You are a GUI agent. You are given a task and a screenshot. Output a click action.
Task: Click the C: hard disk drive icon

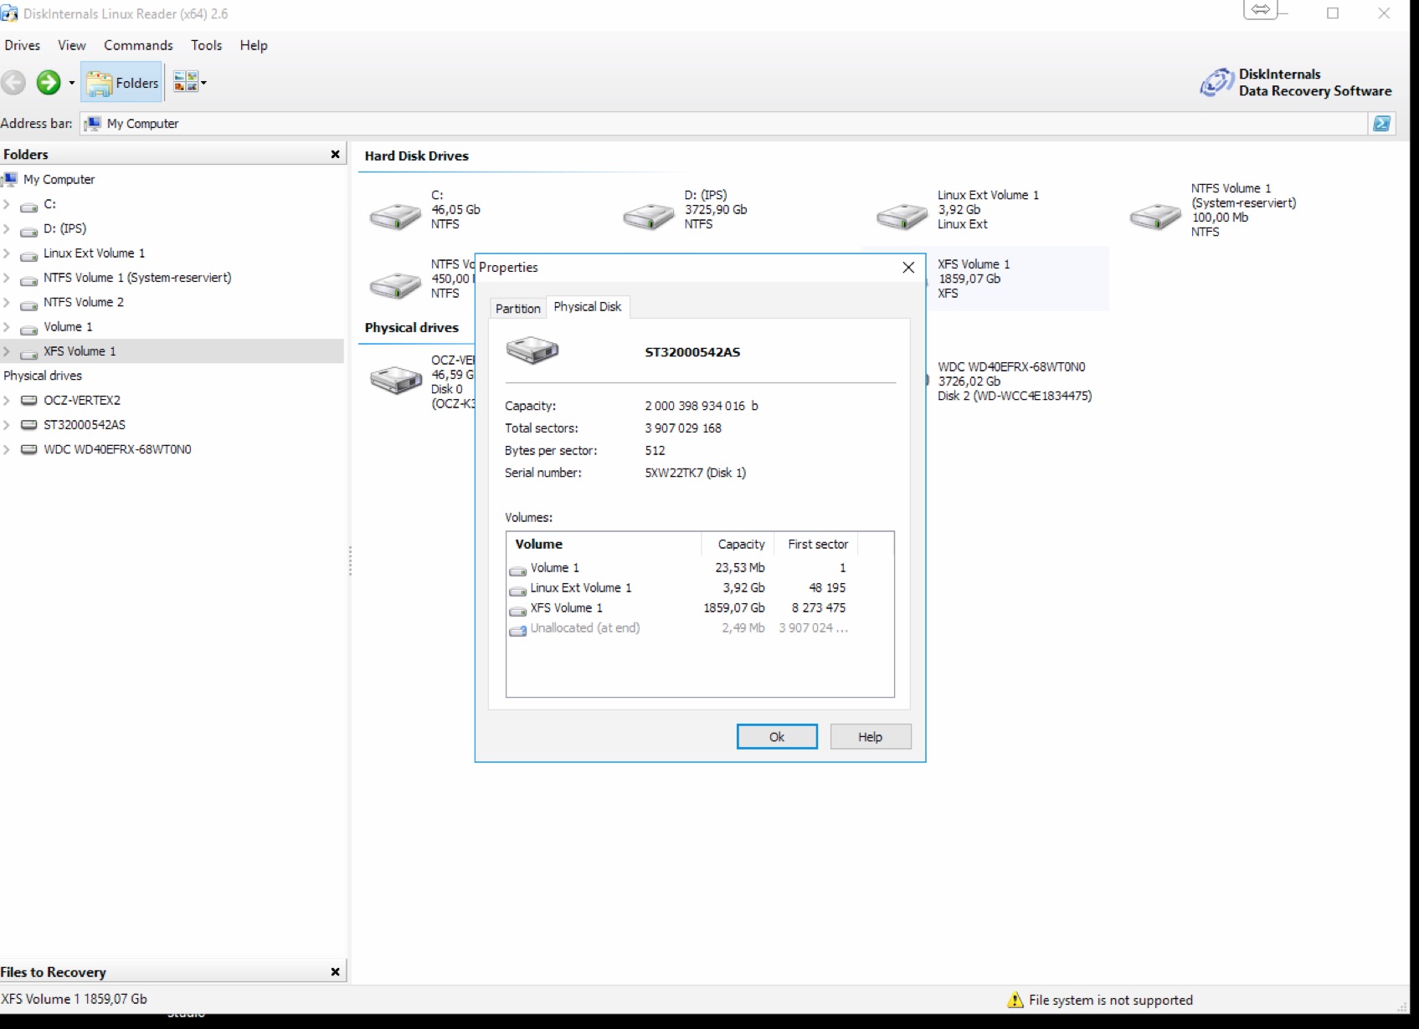[395, 217]
